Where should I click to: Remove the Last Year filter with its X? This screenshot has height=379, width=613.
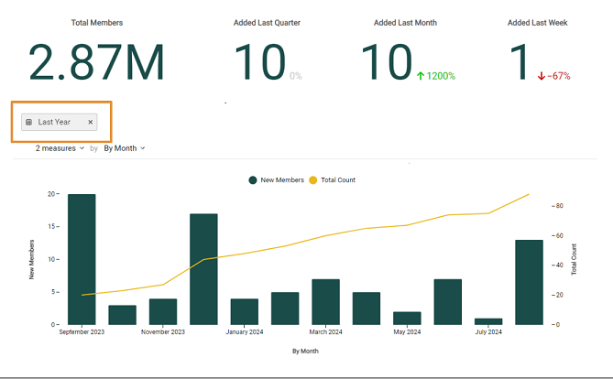90,122
